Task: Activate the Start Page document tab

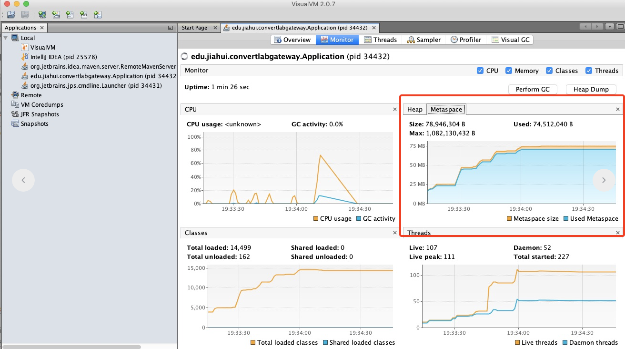Action: [194, 28]
